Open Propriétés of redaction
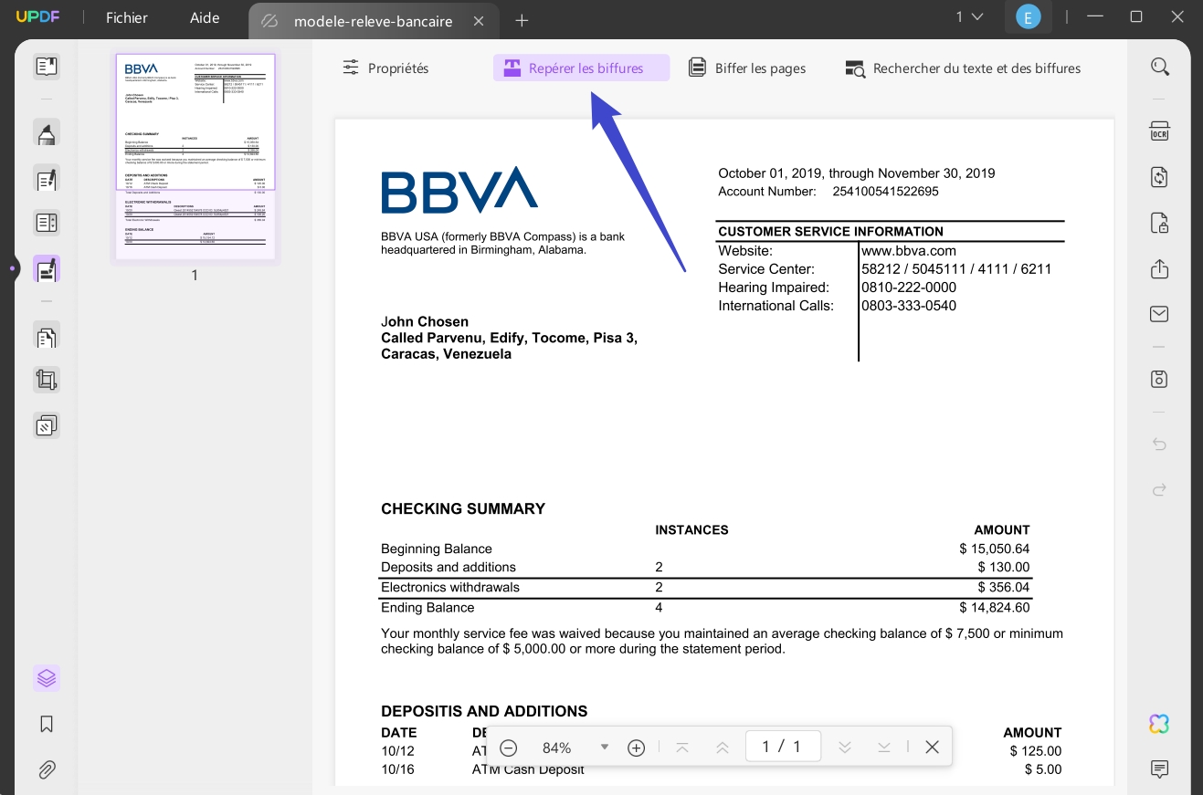1203x795 pixels. [385, 68]
